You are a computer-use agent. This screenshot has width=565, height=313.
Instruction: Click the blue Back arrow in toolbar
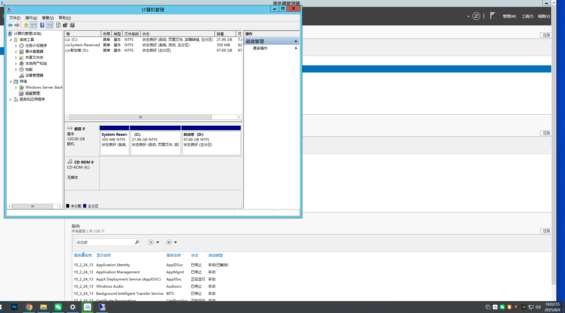pyautogui.click(x=10, y=25)
